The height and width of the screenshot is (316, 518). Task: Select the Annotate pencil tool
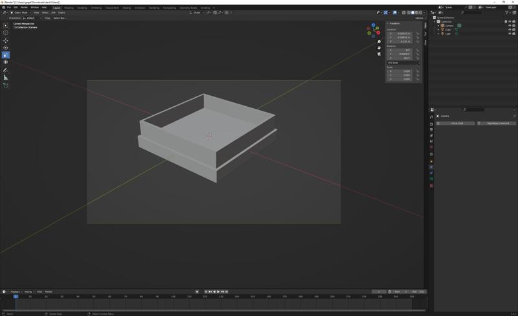coord(6,70)
